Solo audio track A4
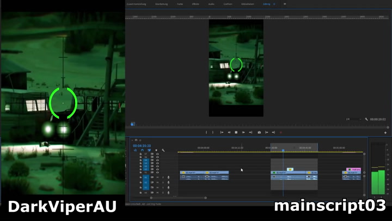The height and width of the screenshot is (221, 392). (163, 193)
